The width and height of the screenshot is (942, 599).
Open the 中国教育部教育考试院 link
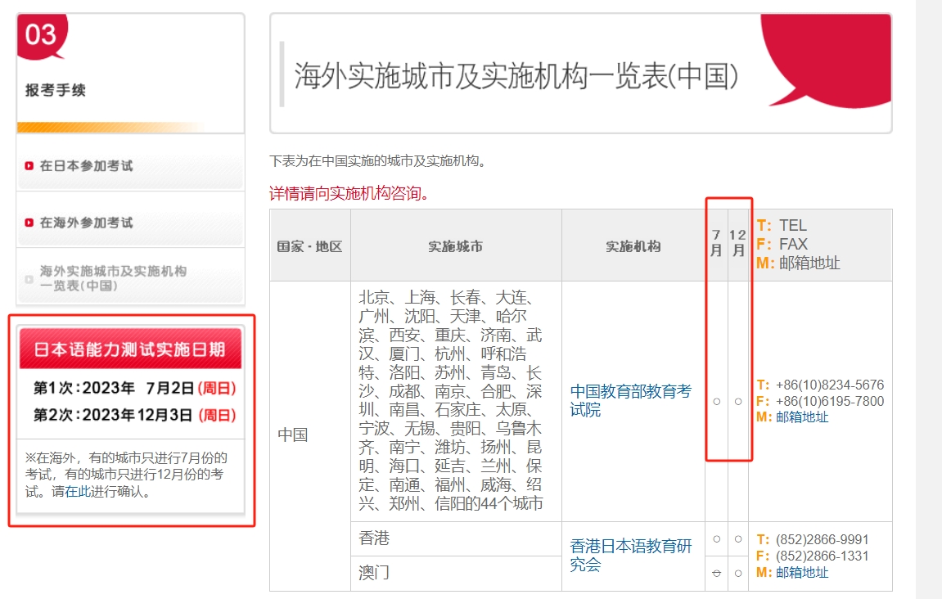[x=630, y=401]
